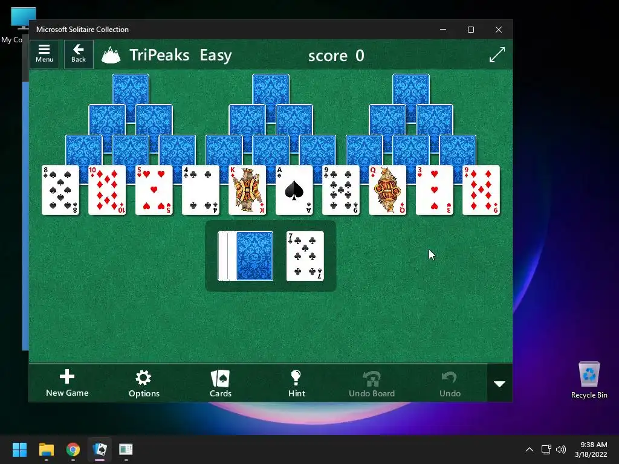Go back with the Back arrow
The height and width of the screenshot is (464, 619).
(79, 54)
